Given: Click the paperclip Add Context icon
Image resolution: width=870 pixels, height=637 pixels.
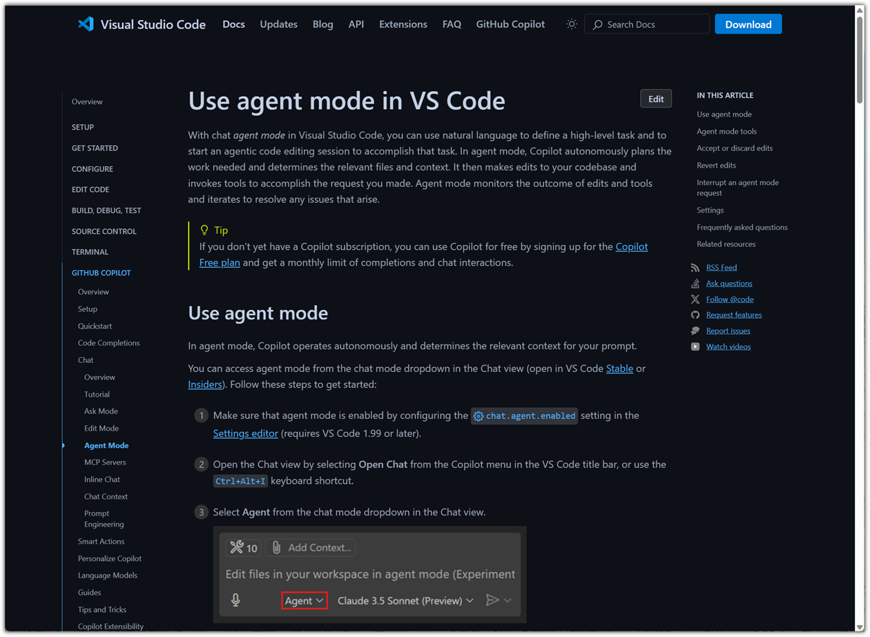Looking at the screenshot, I should click(276, 548).
